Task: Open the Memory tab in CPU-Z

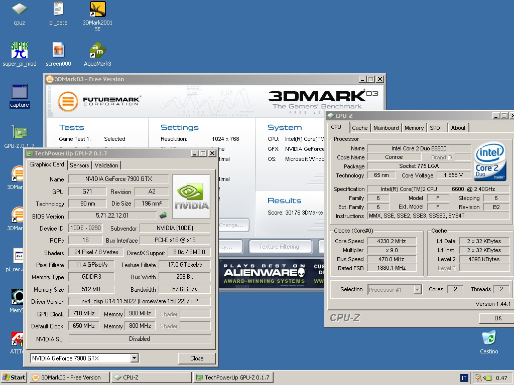Action: 414,128
